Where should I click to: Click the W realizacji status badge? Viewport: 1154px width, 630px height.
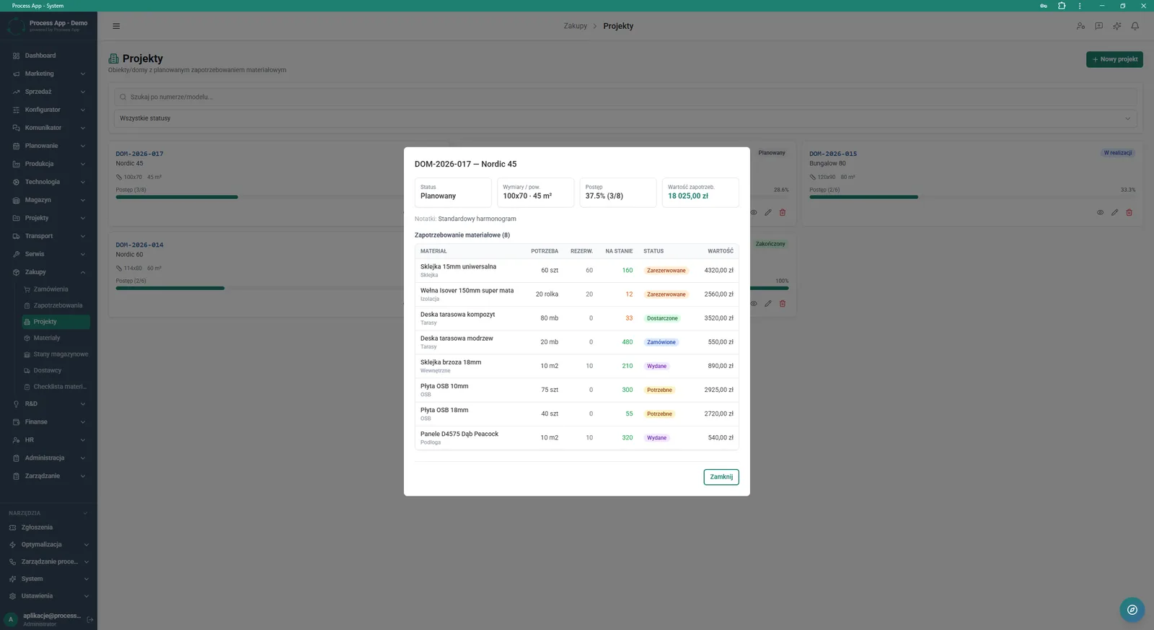[x=1118, y=153]
